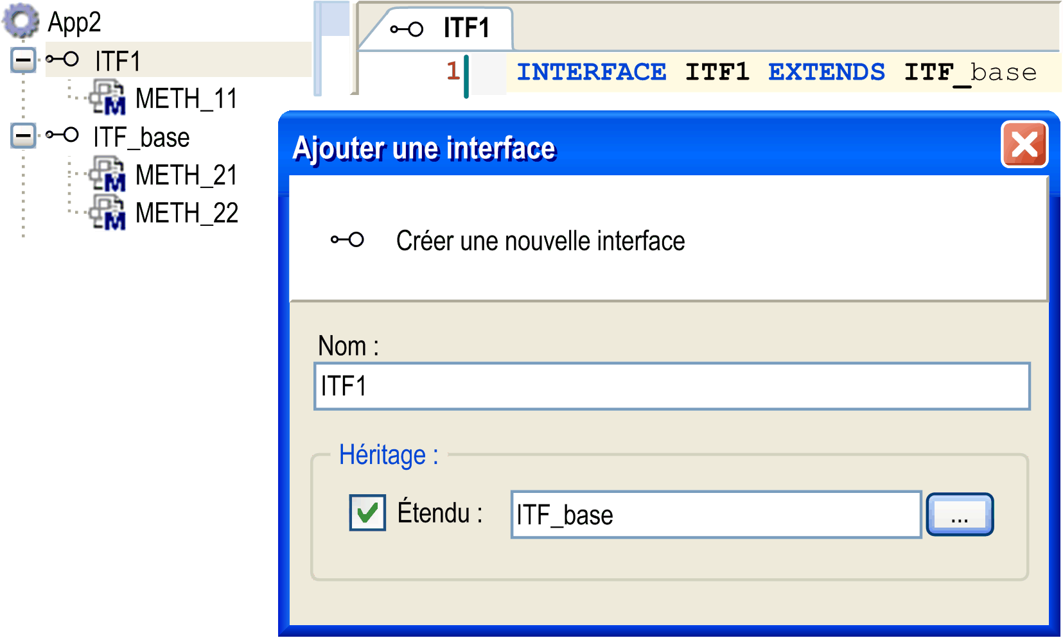Viewport: 1063px width, 638px height.
Task: Toggle the Étendu checkbox
Action: point(367,512)
